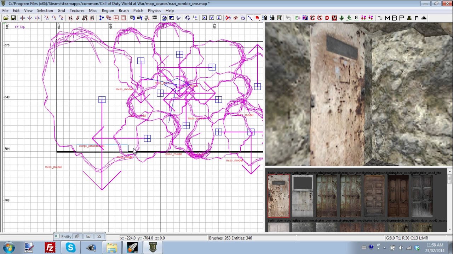This screenshot has height=254, width=453.
Task: Select the seven-panel brown wooden door texture
Action: 374,196
